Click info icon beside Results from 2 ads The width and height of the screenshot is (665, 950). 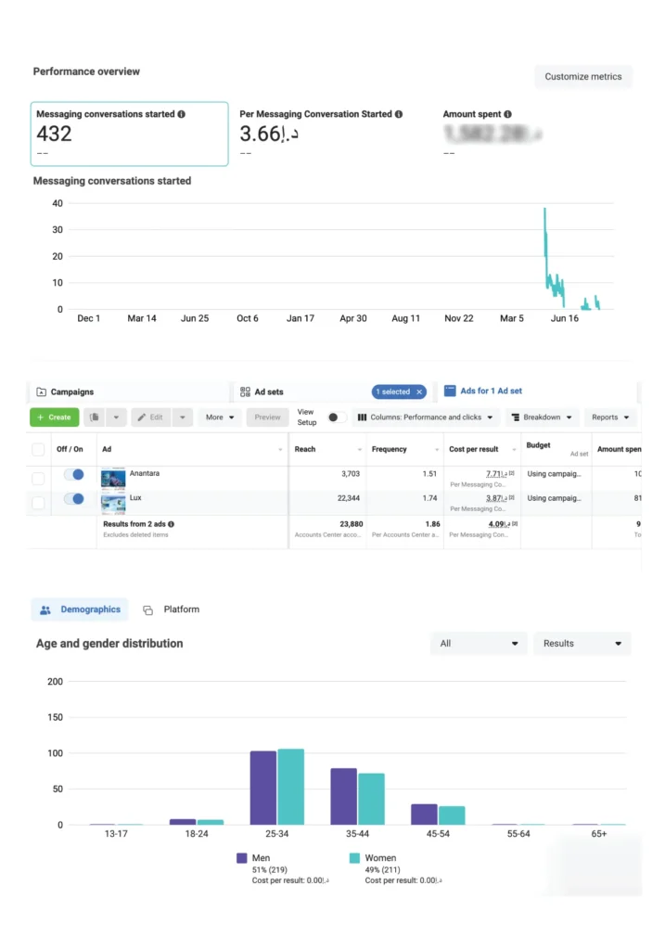[171, 524]
